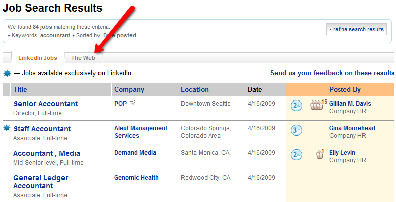View Gillian M. Davis's profile
Screen dimensions: 396x202
(350, 104)
